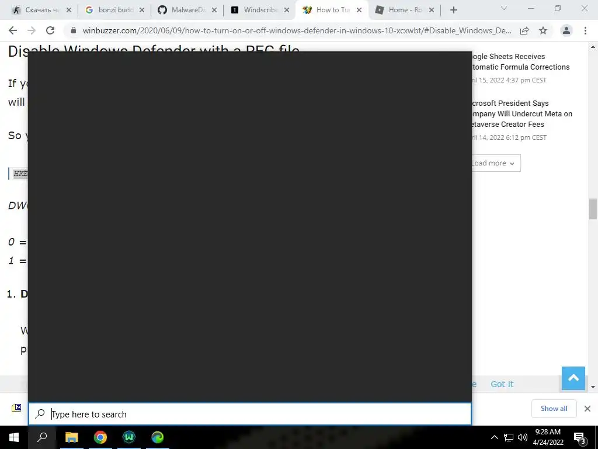The image size is (598, 449).
Task: Open network status in system tray
Action: (509, 437)
